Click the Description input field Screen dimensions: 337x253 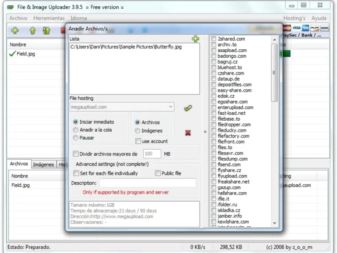148,183
